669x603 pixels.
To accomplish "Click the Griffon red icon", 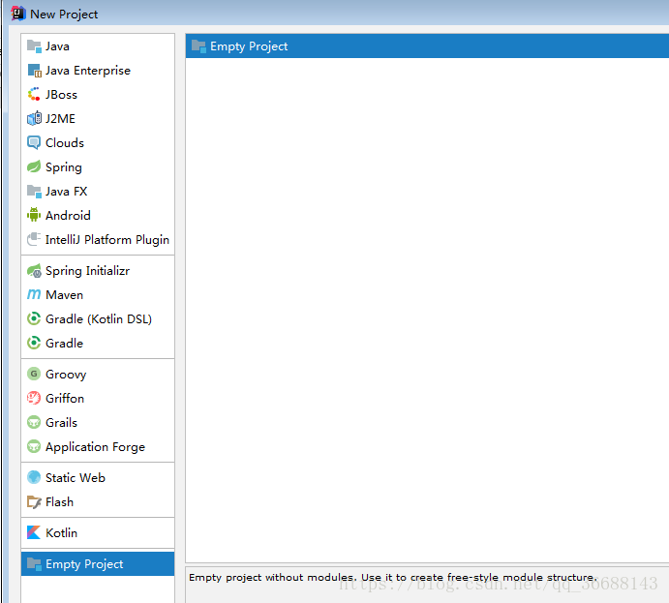I will (x=34, y=399).
